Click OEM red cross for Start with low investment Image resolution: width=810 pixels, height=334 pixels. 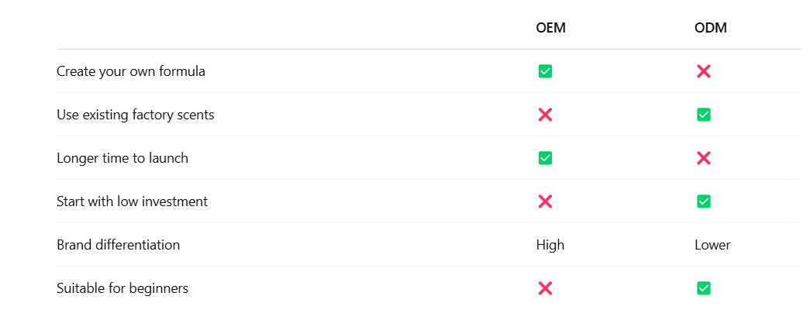tap(545, 201)
